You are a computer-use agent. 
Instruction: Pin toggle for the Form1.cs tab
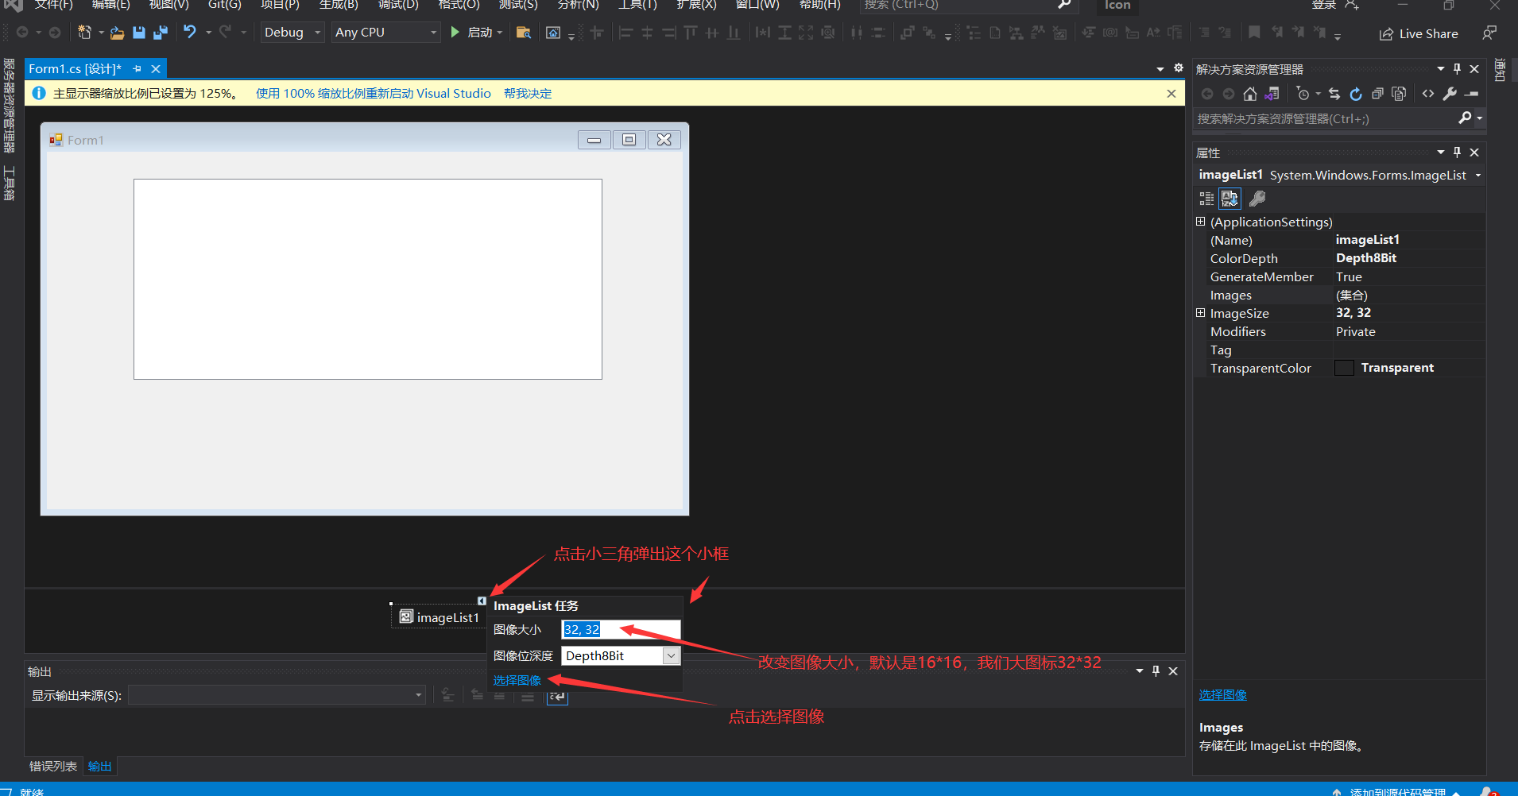point(137,69)
